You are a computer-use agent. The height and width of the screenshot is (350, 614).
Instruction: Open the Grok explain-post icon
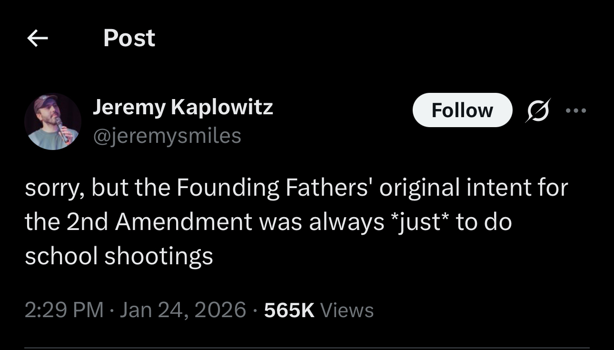[538, 110]
